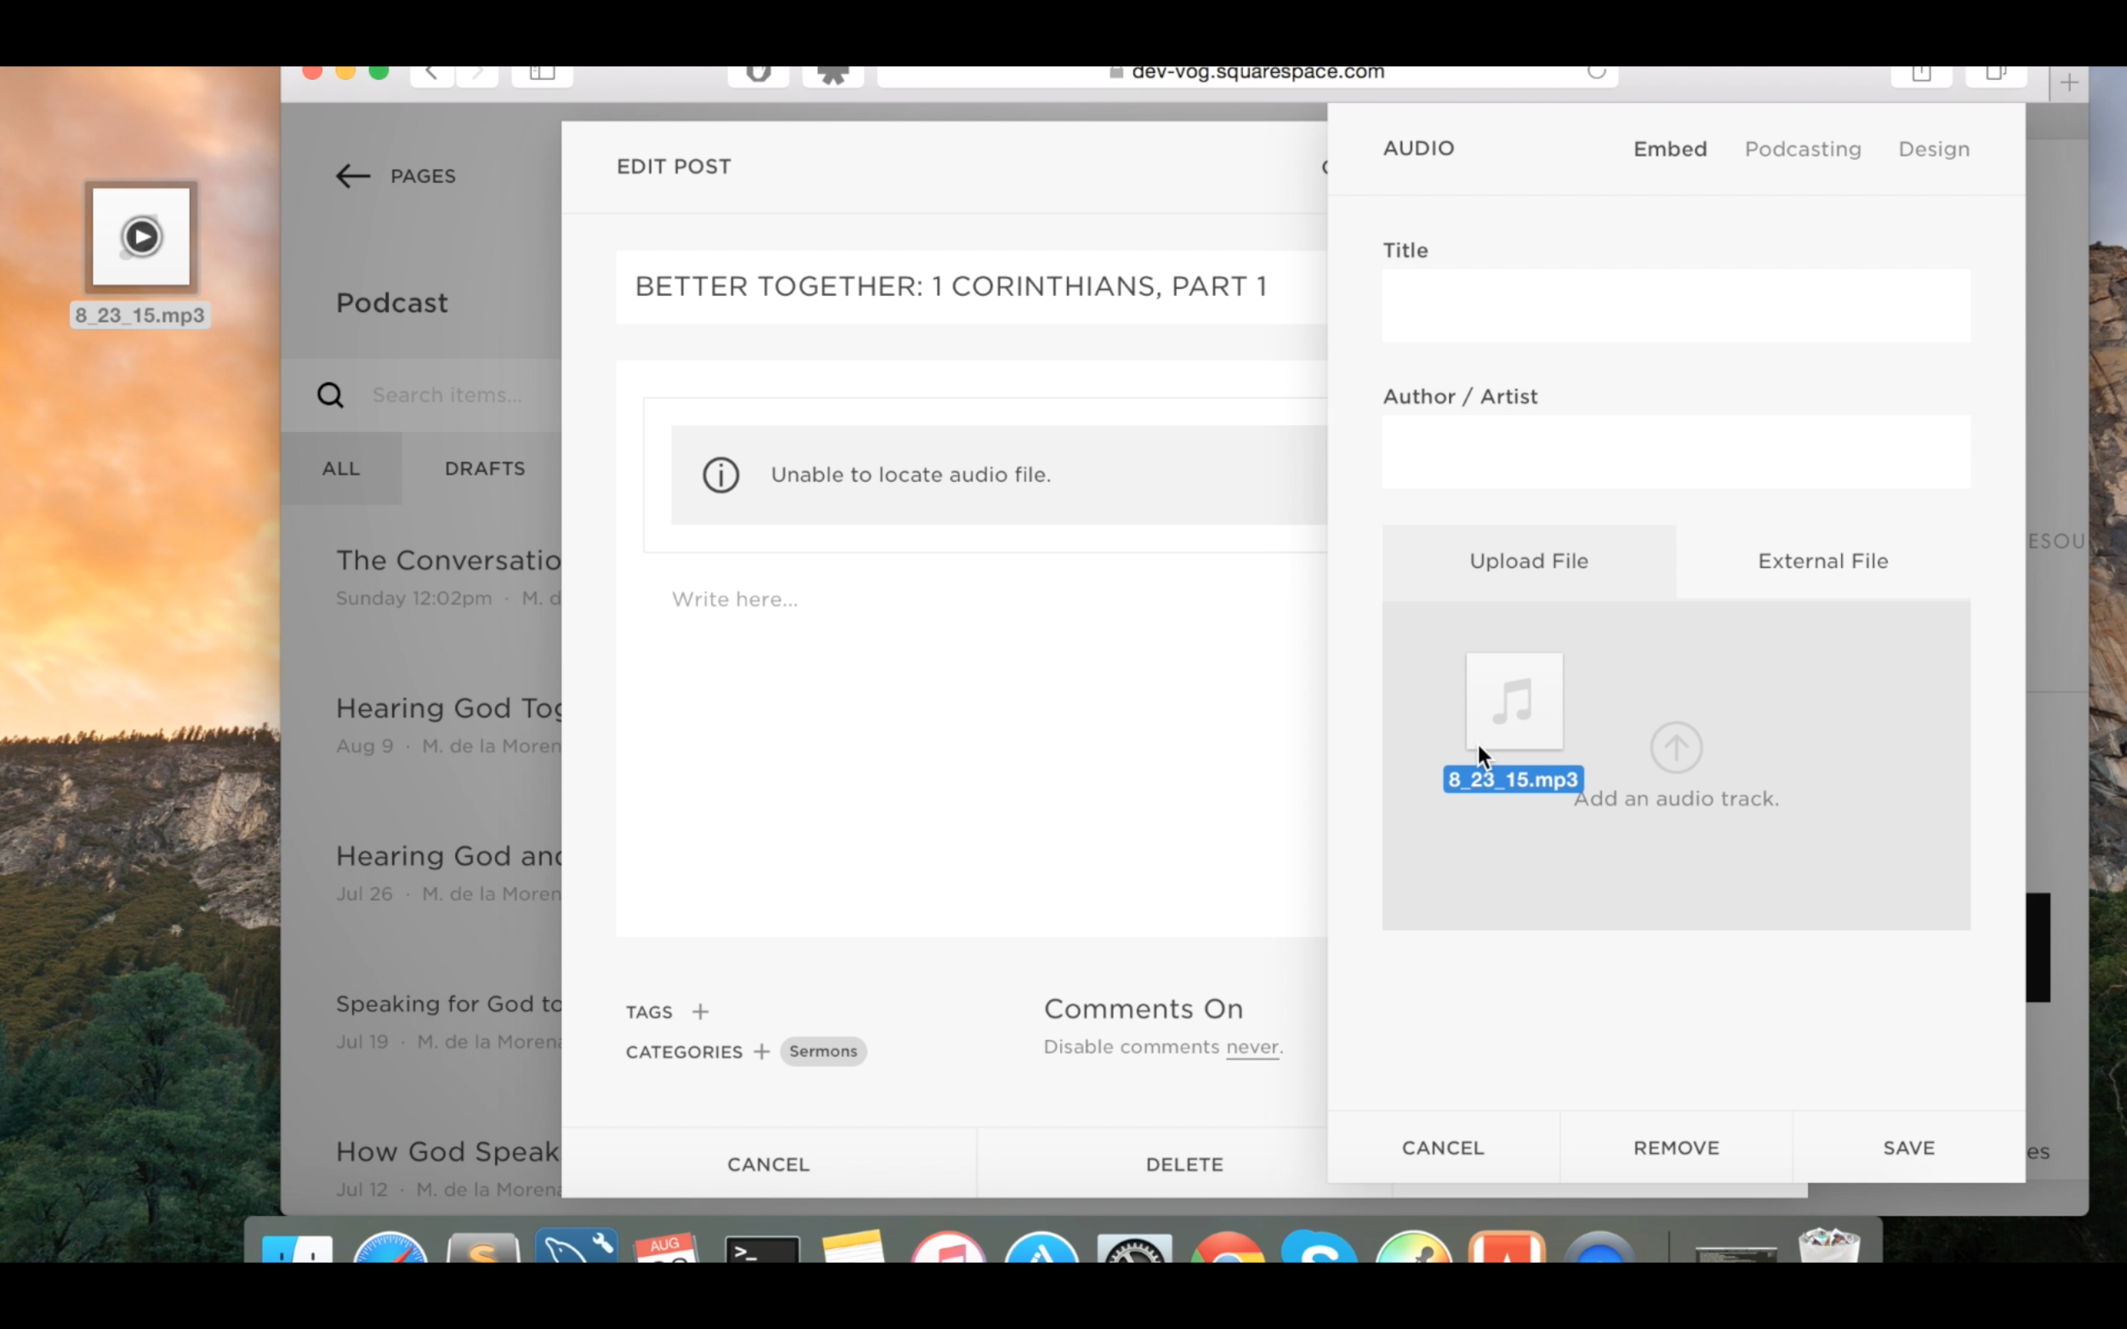Show ALL podcast items
This screenshot has height=1329, width=2127.
pyautogui.click(x=341, y=469)
